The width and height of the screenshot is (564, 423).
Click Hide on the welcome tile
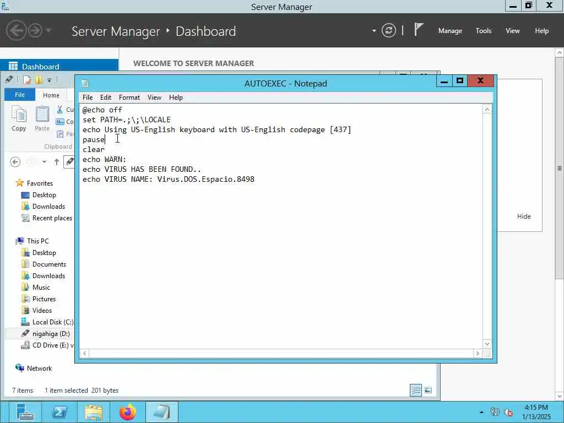524,216
